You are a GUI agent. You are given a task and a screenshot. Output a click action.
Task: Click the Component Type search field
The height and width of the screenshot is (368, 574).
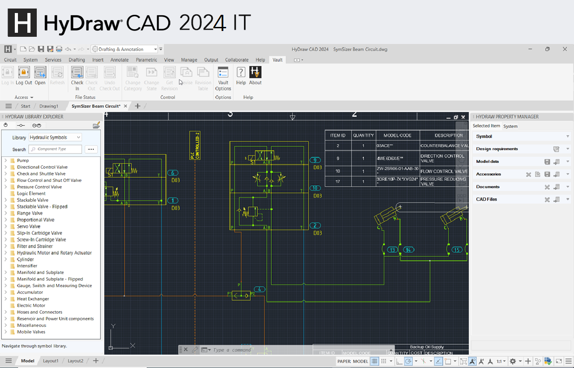click(x=55, y=149)
